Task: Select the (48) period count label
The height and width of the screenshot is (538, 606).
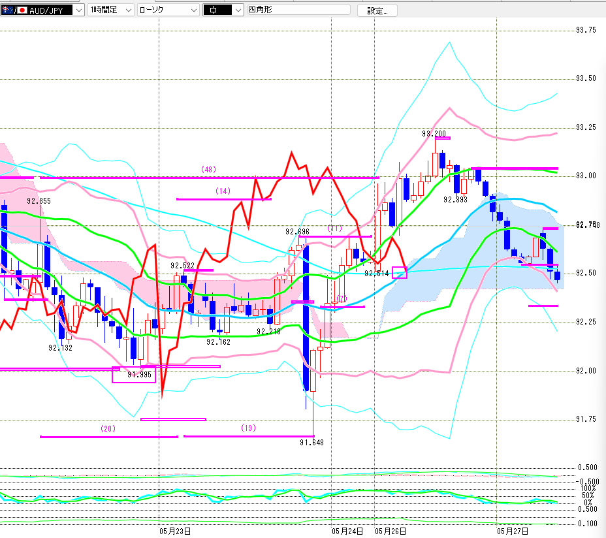Action: pyautogui.click(x=208, y=169)
